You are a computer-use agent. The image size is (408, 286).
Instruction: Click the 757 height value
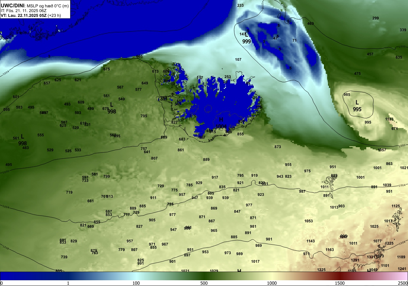(144, 149)
